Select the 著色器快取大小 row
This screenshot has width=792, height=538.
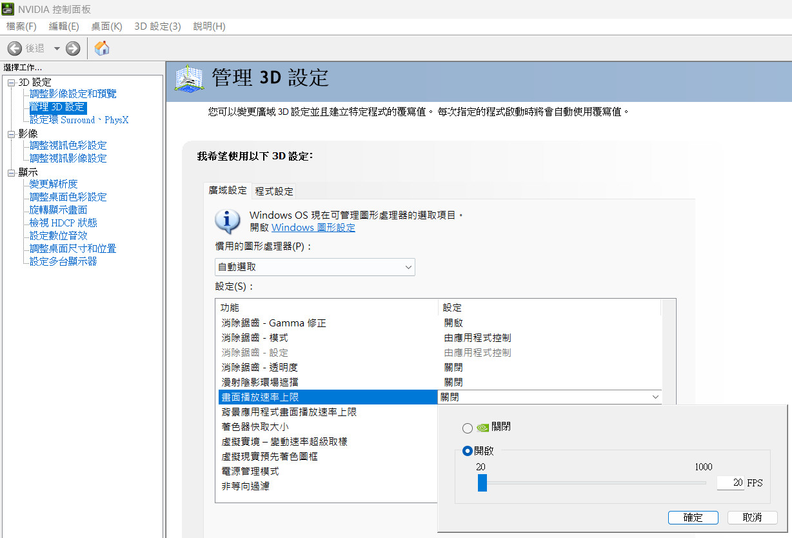click(327, 427)
